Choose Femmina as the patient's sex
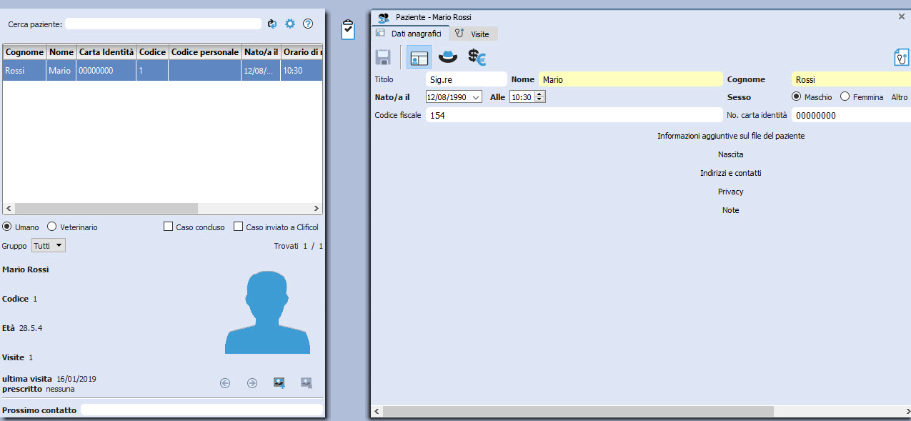 [x=845, y=97]
